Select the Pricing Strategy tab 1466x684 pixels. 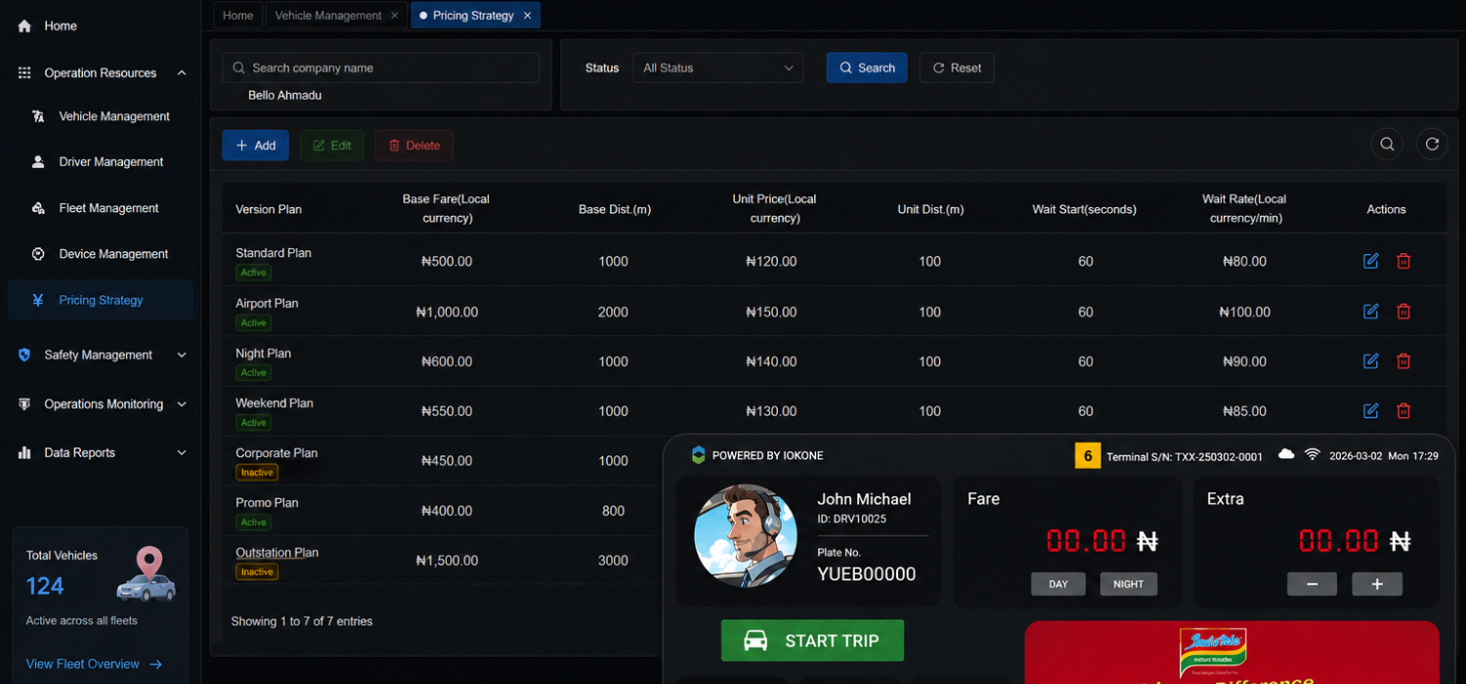475,16
